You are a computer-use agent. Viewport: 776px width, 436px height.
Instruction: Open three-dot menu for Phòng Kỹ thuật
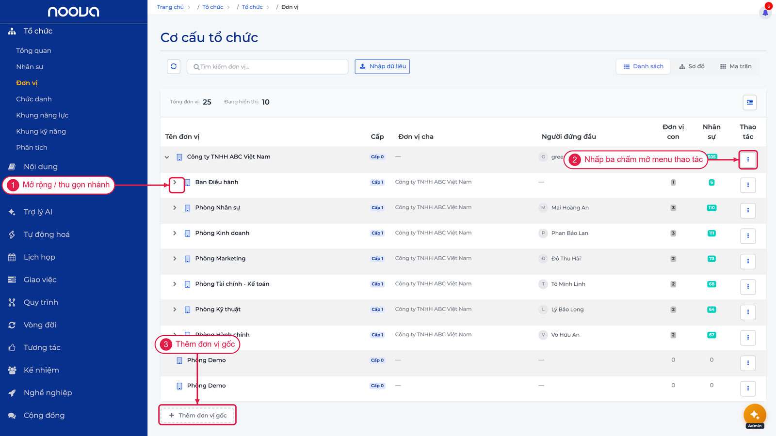(x=748, y=312)
